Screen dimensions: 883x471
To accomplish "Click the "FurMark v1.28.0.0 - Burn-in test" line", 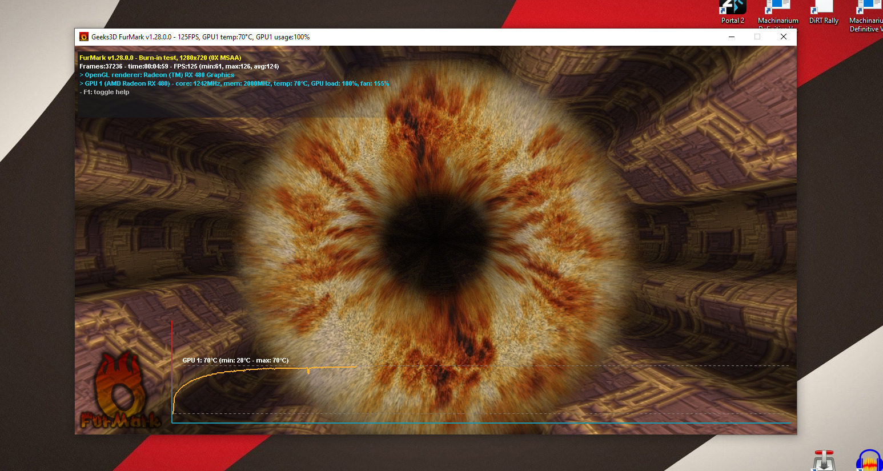I will [x=160, y=58].
